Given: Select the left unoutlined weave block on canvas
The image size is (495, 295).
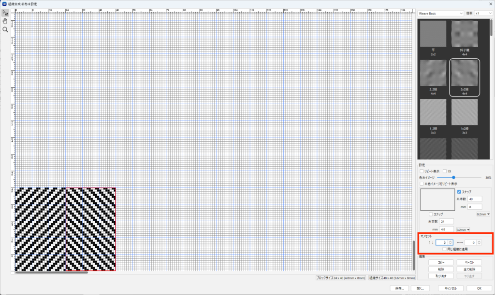Looking at the screenshot, I should coord(41,229).
